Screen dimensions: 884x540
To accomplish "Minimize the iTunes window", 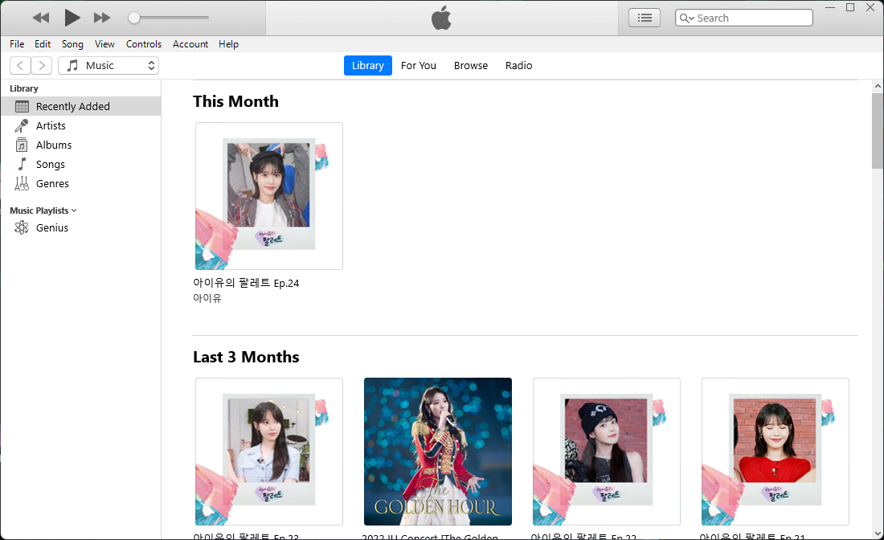I will (830, 7).
